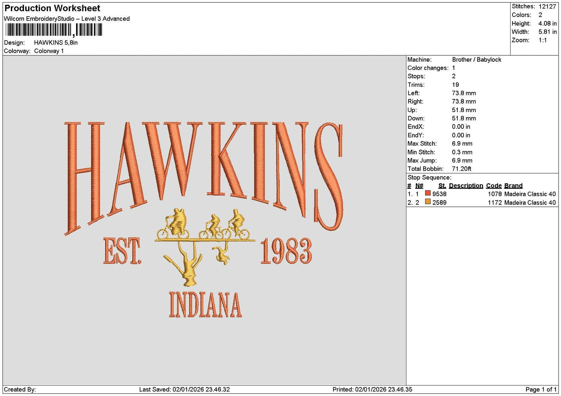Click the design name 'HAWKINS 5,8in'
Screen dimensions: 561x396
coord(56,43)
